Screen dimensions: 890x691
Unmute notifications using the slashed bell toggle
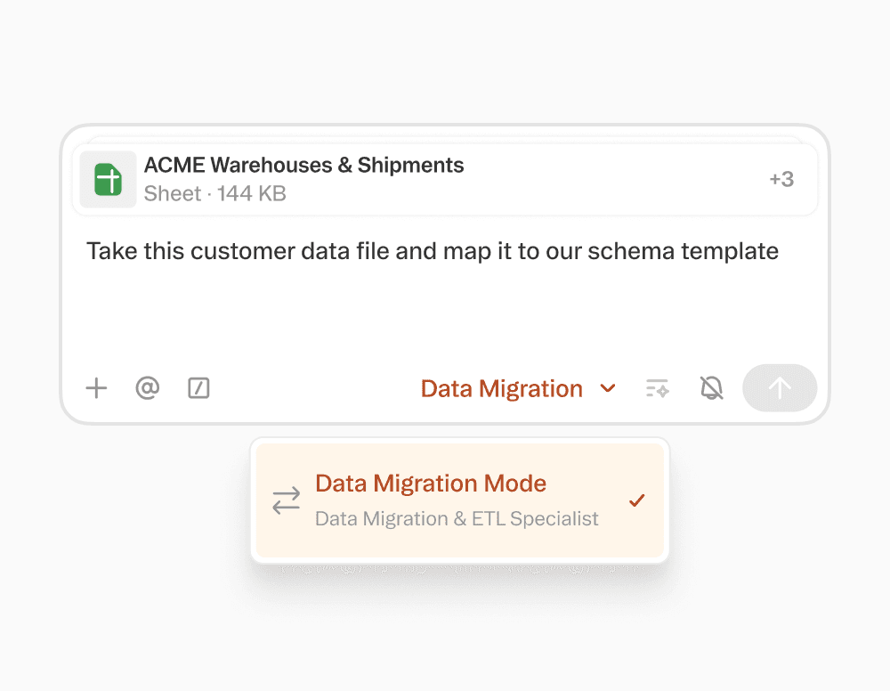[x=711, y=388]
